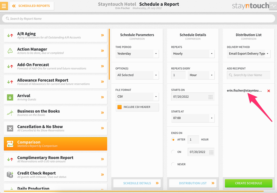The height and width of the screenshot is (193, 277).
Task: Click the erin.fischer@stayntou… recipient
Action: pos(244,91)
